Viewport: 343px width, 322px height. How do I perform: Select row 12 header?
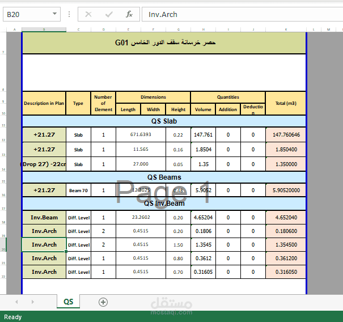tap(3, 135)
